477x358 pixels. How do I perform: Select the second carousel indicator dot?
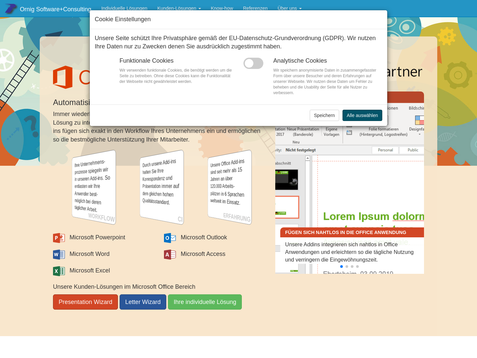pyautogui.click(x=347, y=267)
